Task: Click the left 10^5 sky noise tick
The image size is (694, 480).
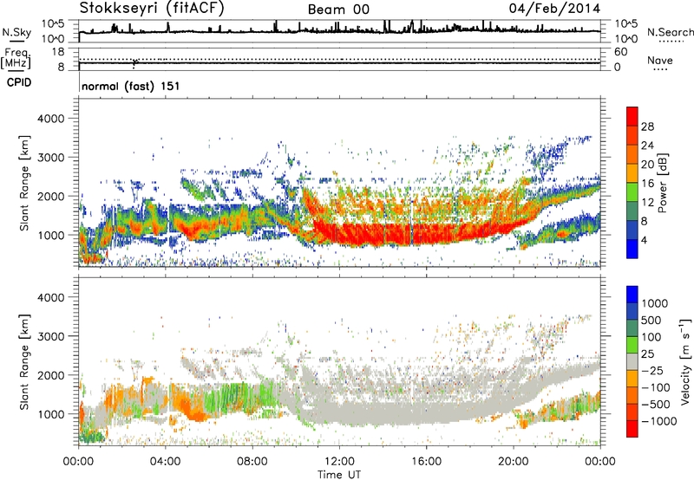Action: pyautogui.click(x=53, y=24)
